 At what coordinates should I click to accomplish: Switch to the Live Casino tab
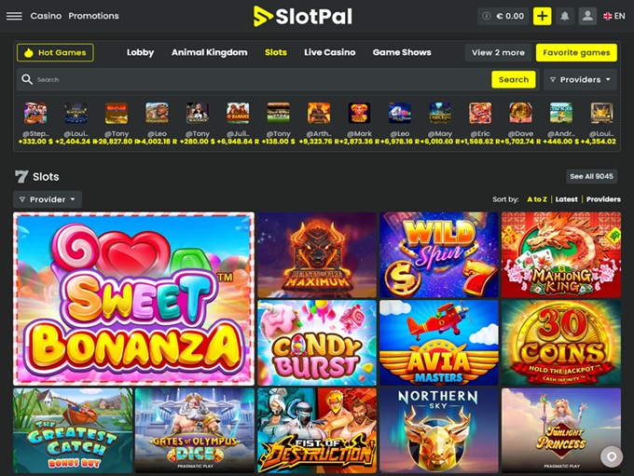point(329,52)
